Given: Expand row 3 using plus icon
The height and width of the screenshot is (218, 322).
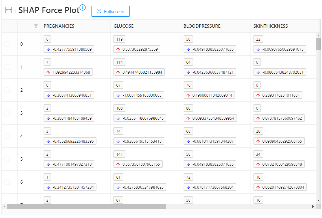Looking at the screenshot, I should [7, 113].
